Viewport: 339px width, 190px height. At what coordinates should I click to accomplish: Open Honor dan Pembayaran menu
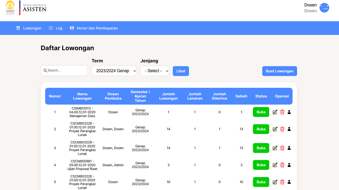(94, 28)
